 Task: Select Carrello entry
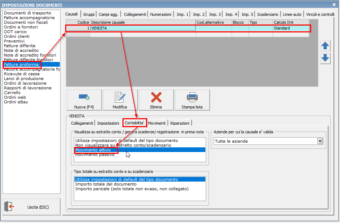click(x=12, y=93)
